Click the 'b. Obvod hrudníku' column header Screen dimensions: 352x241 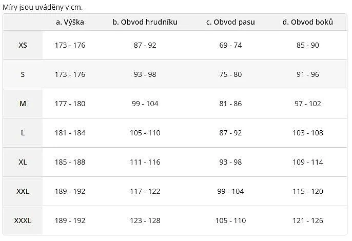click(145, 22)
